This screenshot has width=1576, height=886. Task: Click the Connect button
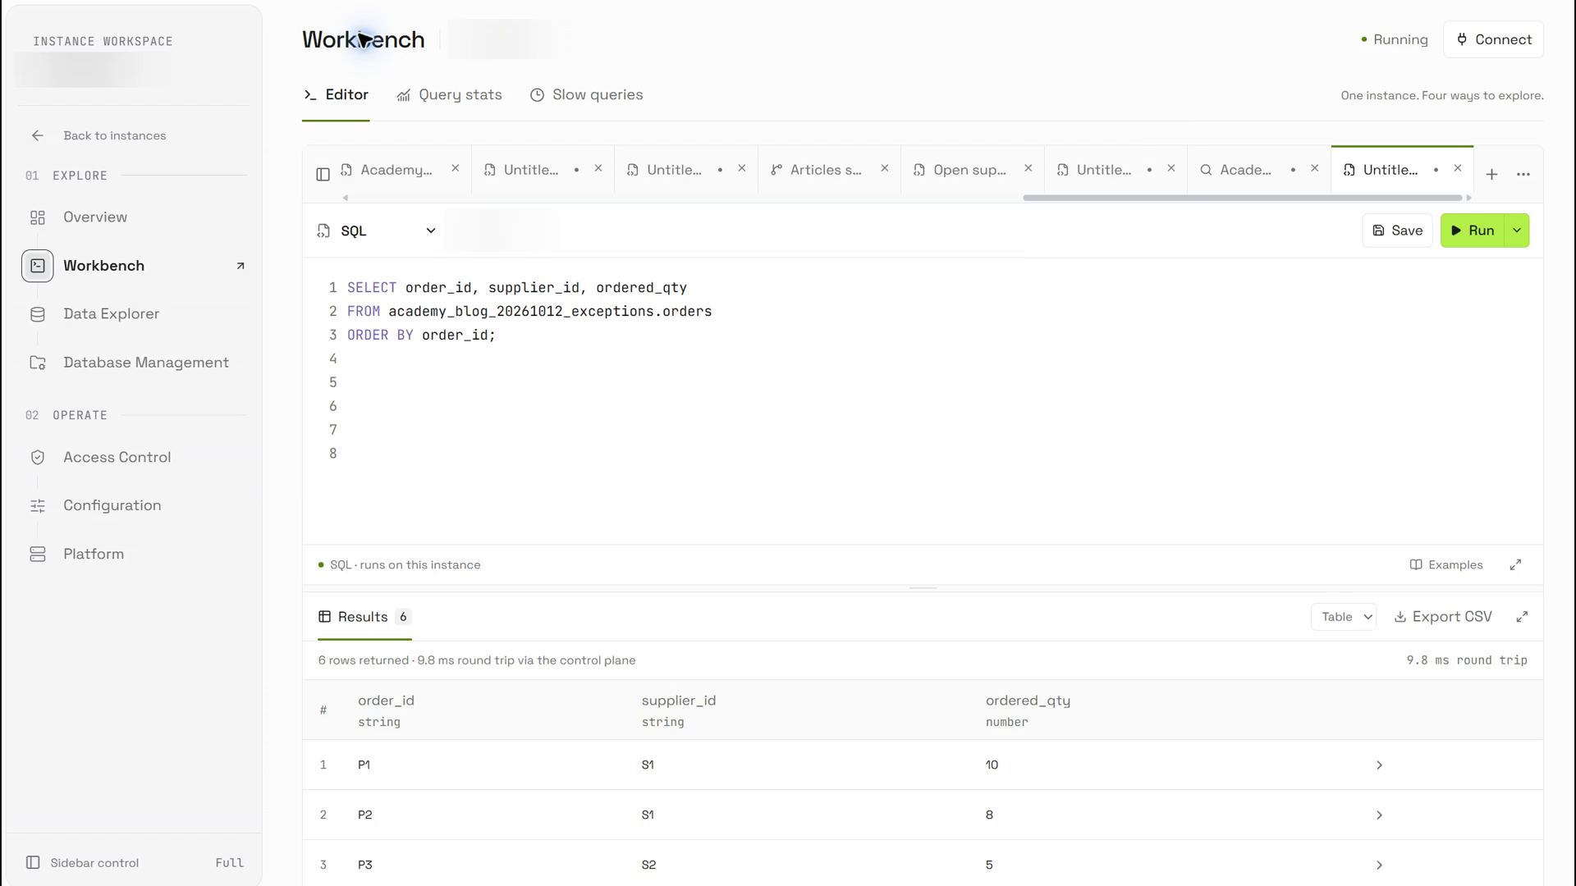1493,39
